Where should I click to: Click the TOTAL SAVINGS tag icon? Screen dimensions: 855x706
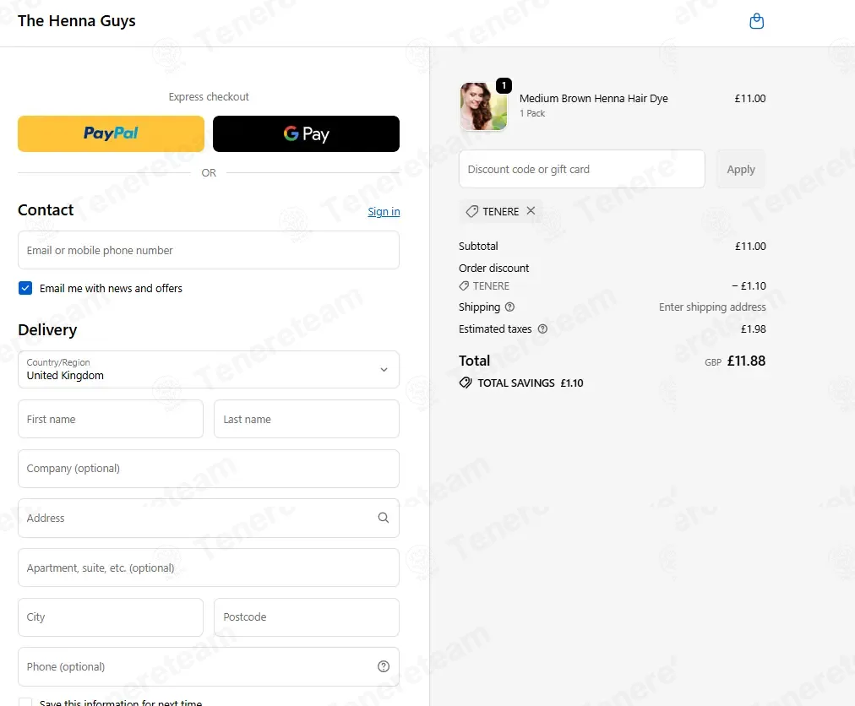click(466, 383)
